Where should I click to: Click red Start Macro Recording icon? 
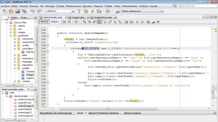(137, 22)
